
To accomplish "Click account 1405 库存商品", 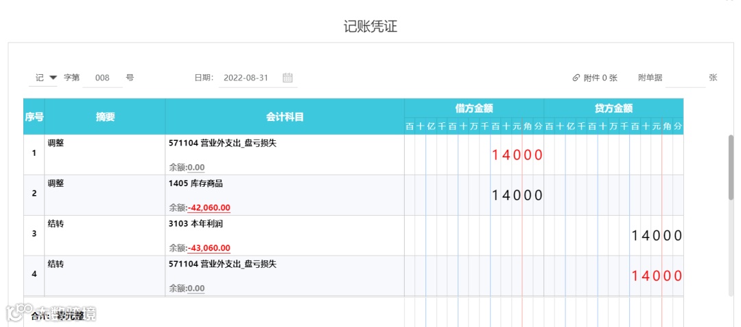I will 195,184.
